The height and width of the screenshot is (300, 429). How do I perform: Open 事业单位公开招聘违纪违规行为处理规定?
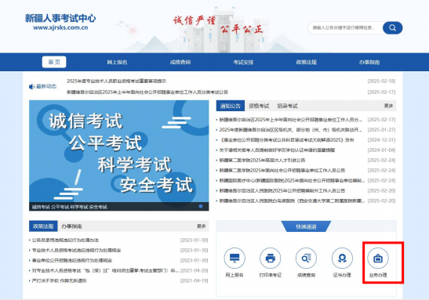72,260
